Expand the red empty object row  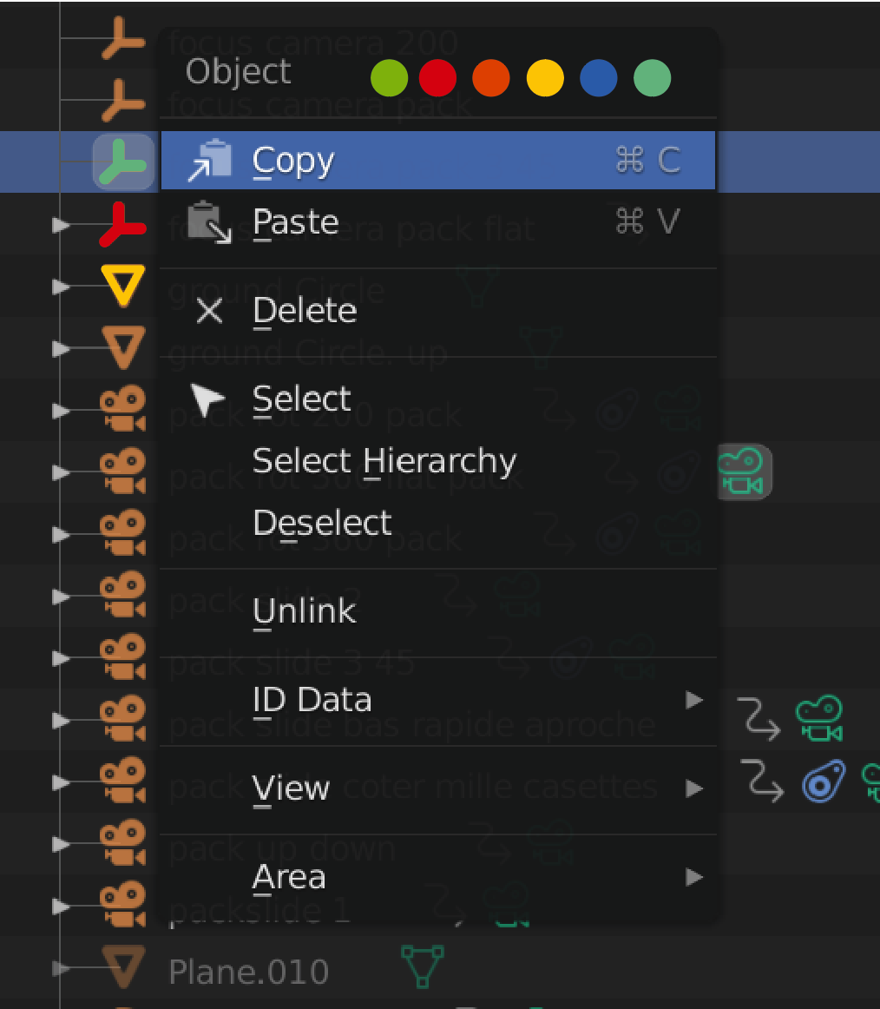tap(61, 225)
